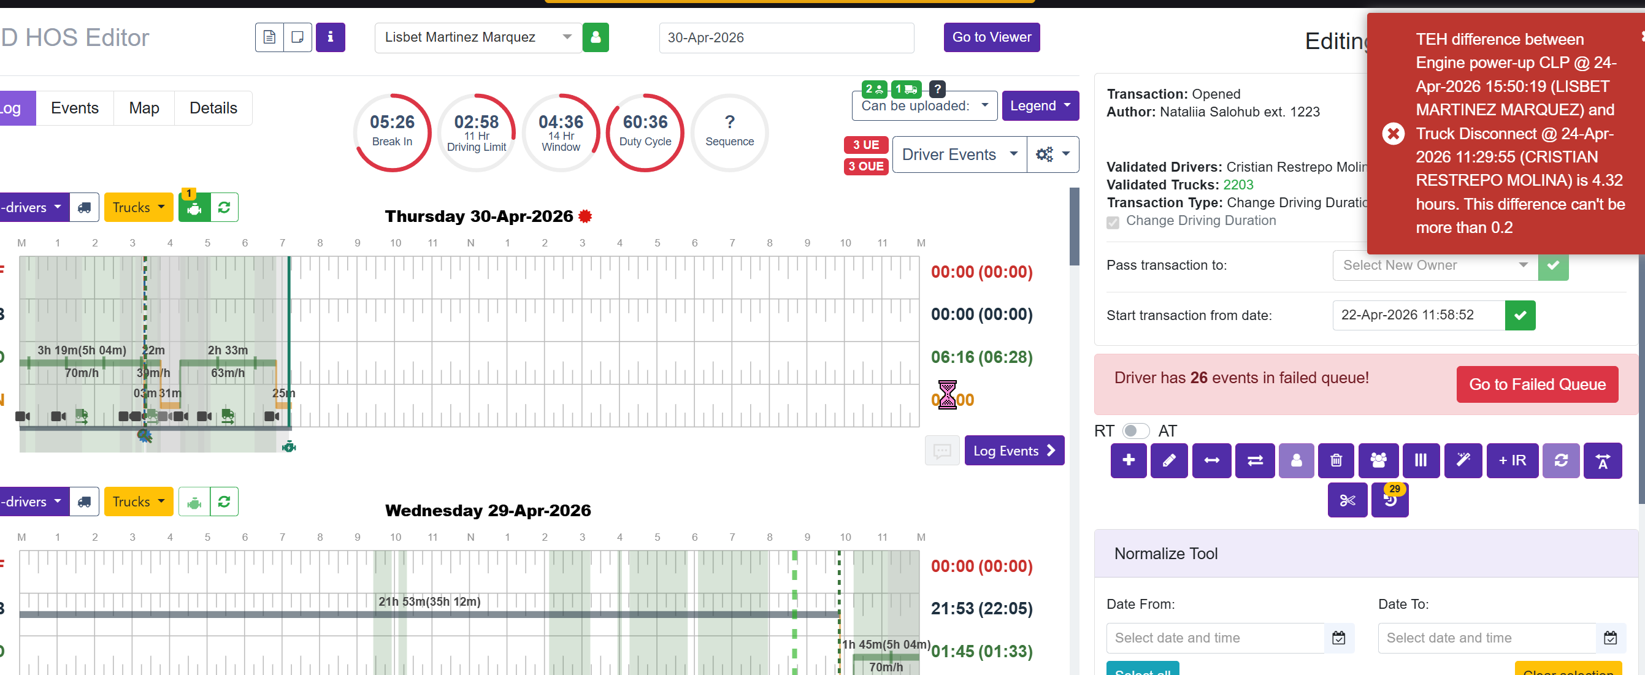The width and height of the screenshot is (1645, 675).
Task: Click green engine icon with 1 badge
Action: pos(194,208)
